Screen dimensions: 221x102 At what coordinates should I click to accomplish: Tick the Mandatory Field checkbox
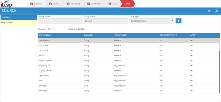click(x=54, y=29)
